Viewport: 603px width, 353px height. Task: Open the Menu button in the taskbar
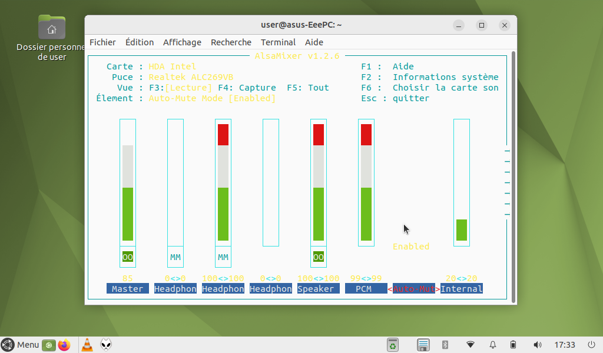(x=20, y=345)
